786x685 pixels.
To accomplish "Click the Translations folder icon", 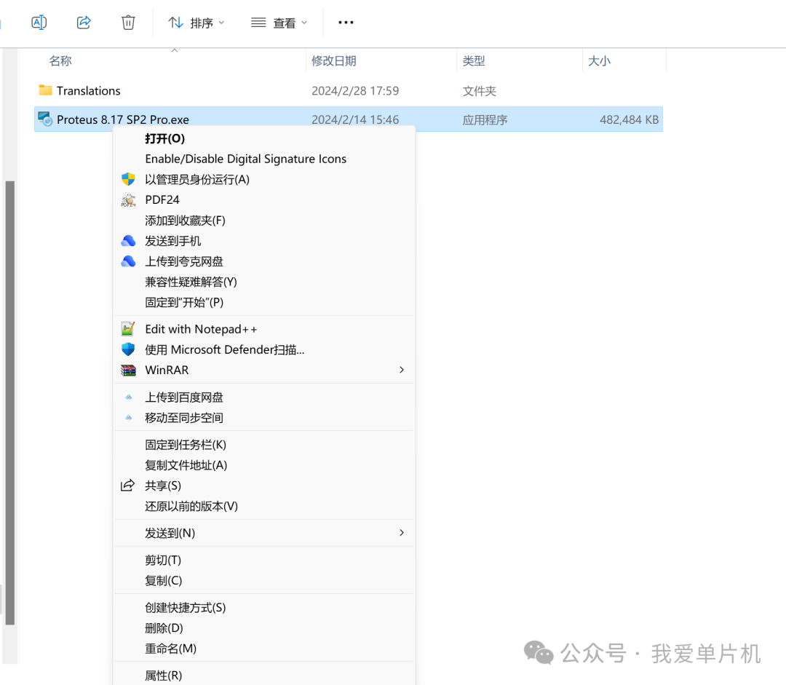I will [45, 90].
